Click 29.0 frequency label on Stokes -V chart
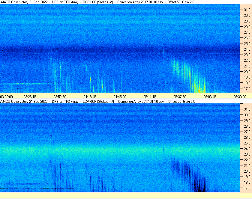This screenshot has height=199, width=252. (x=247, y=21)
